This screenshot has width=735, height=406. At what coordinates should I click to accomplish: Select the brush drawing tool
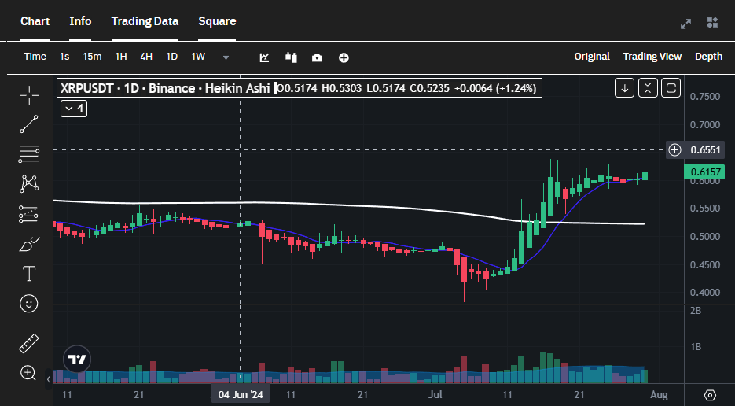[29, 244]
